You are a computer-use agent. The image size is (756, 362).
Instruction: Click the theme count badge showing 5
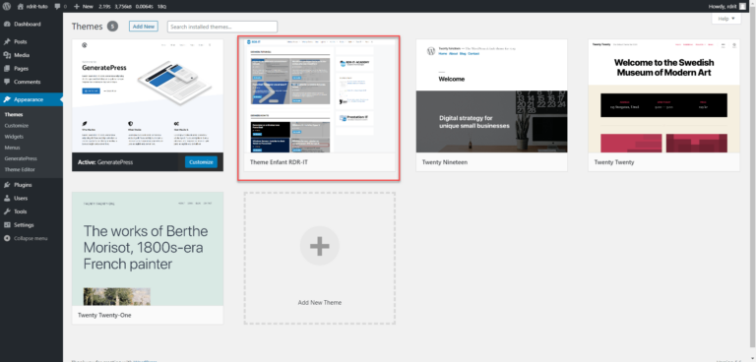pos(112,27)
